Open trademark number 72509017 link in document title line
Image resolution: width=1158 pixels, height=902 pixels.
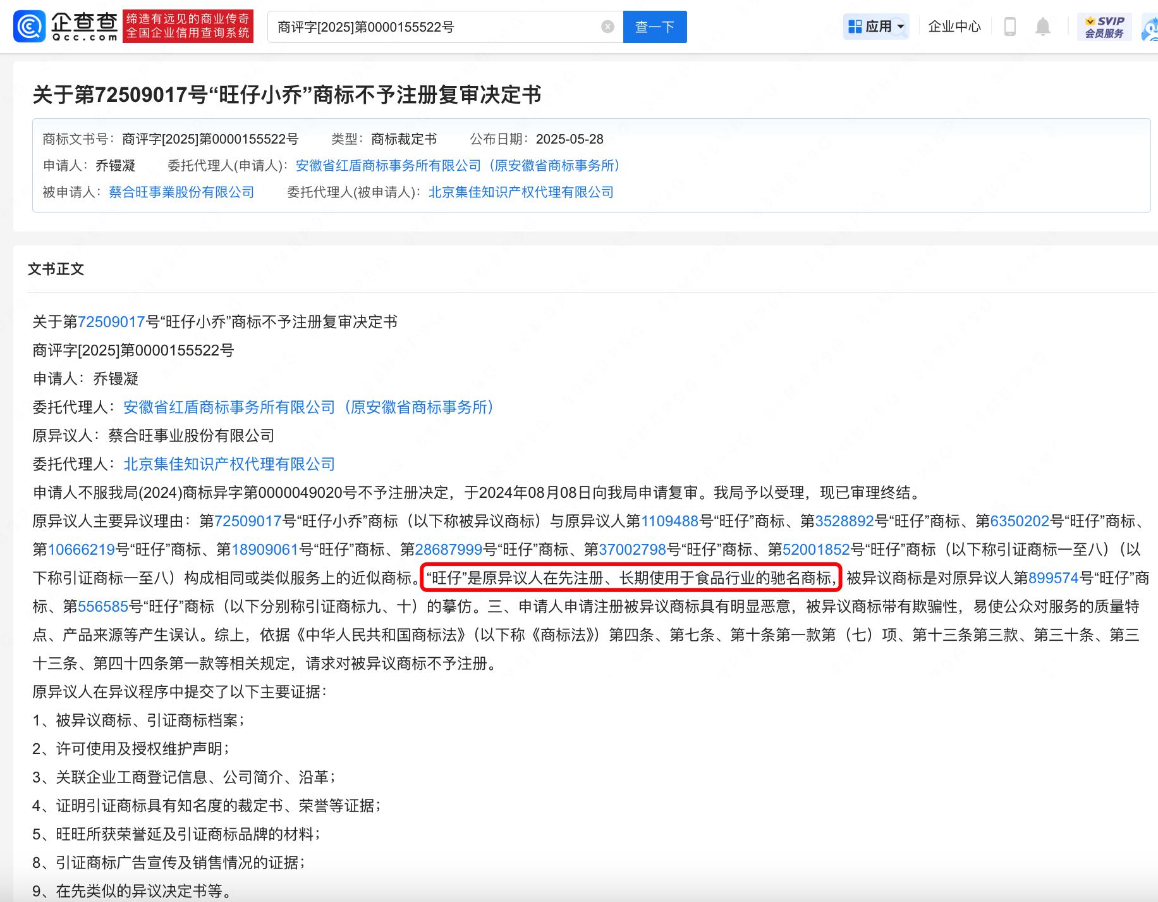(x=112, y=322)
